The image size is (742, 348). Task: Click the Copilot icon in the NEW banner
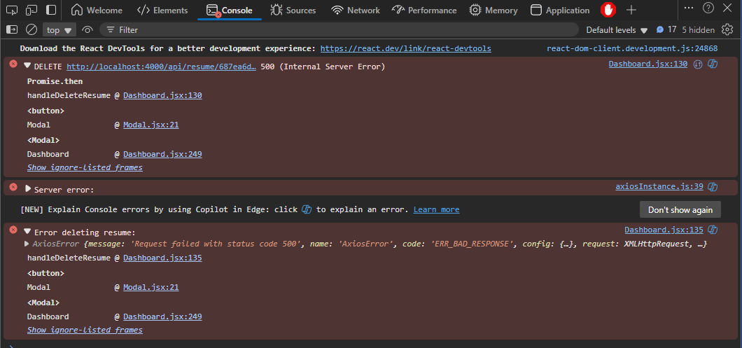(307, 209)
